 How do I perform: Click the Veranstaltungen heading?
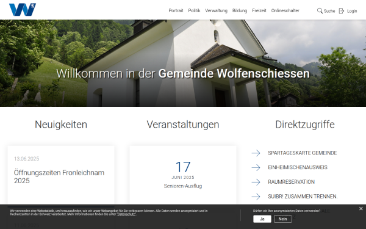click(183, 125)
